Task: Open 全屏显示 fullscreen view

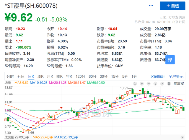Action: point(176,76)
